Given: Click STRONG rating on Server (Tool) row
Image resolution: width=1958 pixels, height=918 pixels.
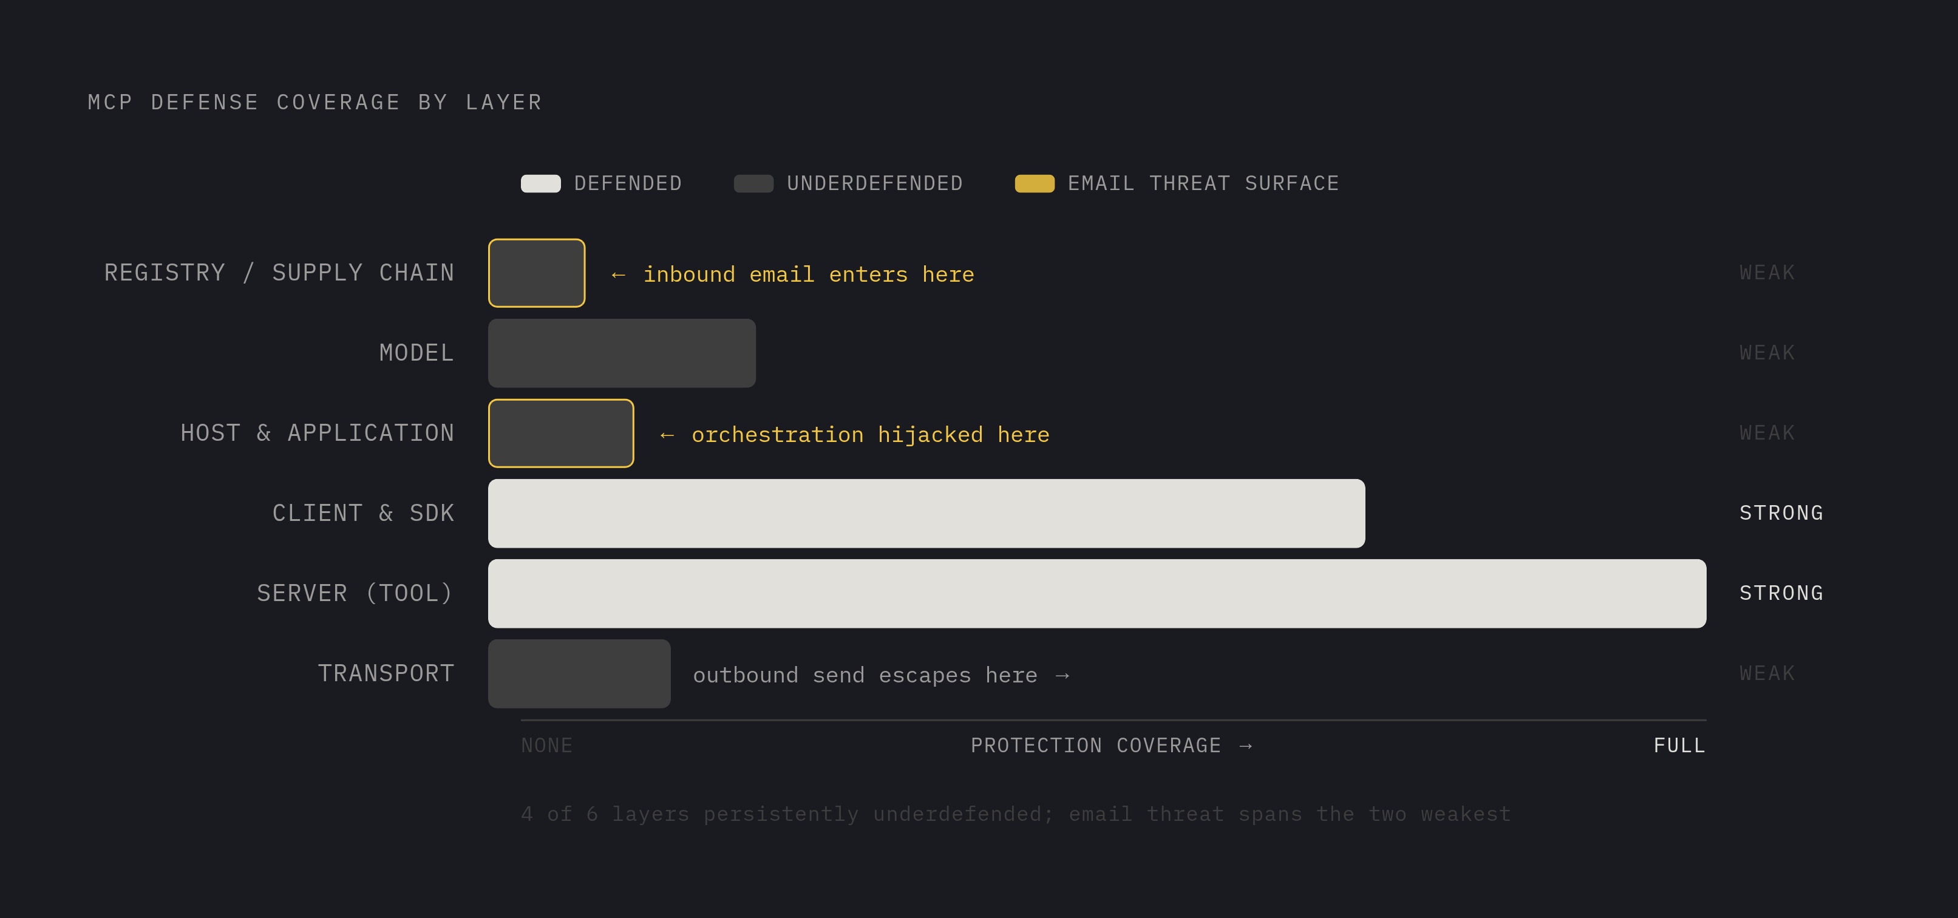Looking at the screenshot, I should (x=1782, y=593).
